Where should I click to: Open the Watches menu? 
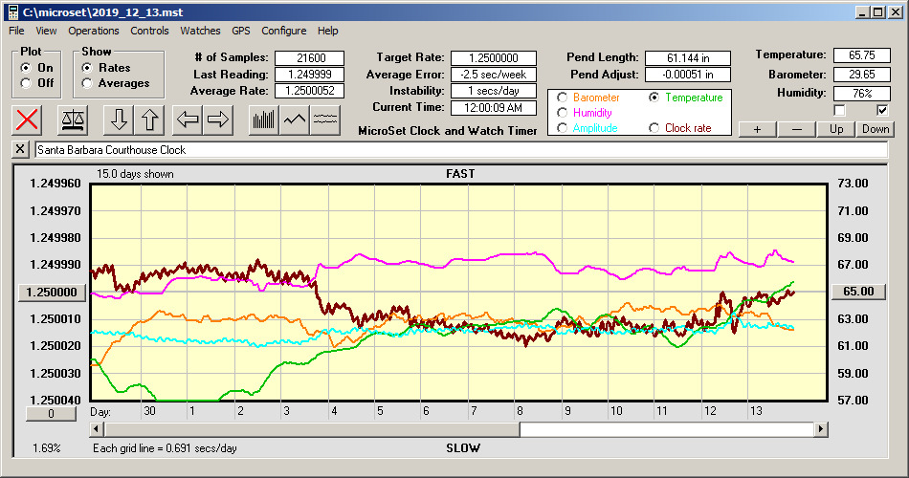click(x=200, y=31)
